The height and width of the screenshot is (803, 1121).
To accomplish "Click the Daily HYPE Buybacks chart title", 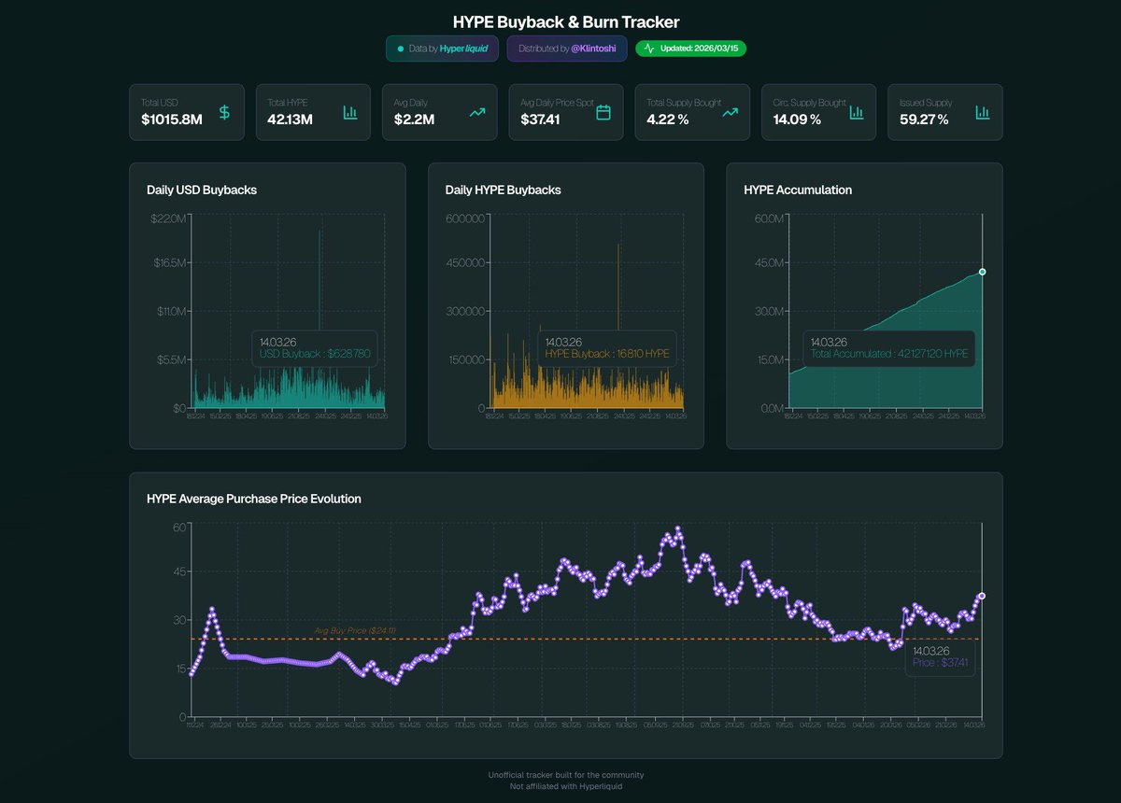I will tap(504, 190).
